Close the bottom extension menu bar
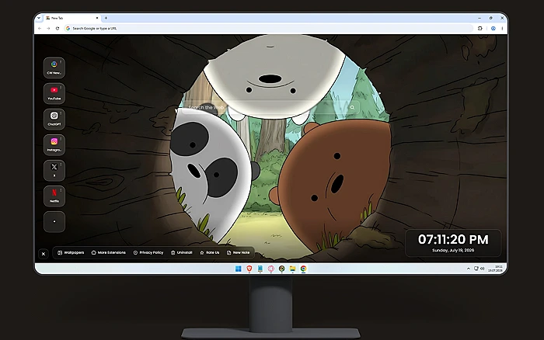Screen dimensions: 544x340 tap(44, 254)
